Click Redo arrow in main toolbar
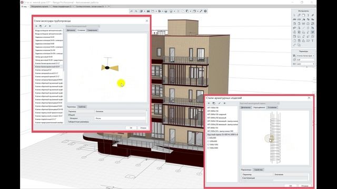 pyautogui.click(x=136, y=11)
